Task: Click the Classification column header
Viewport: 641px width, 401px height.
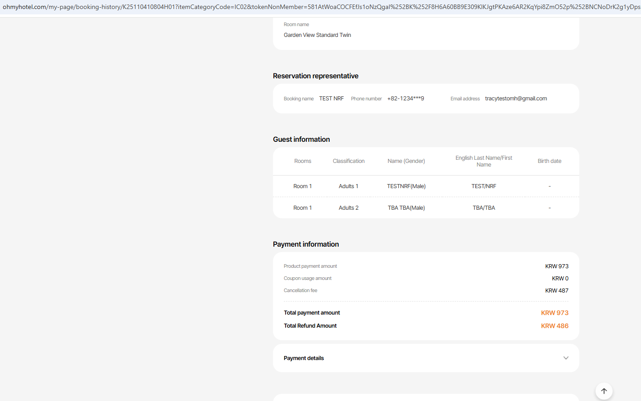Action: (x=349, y=161)
